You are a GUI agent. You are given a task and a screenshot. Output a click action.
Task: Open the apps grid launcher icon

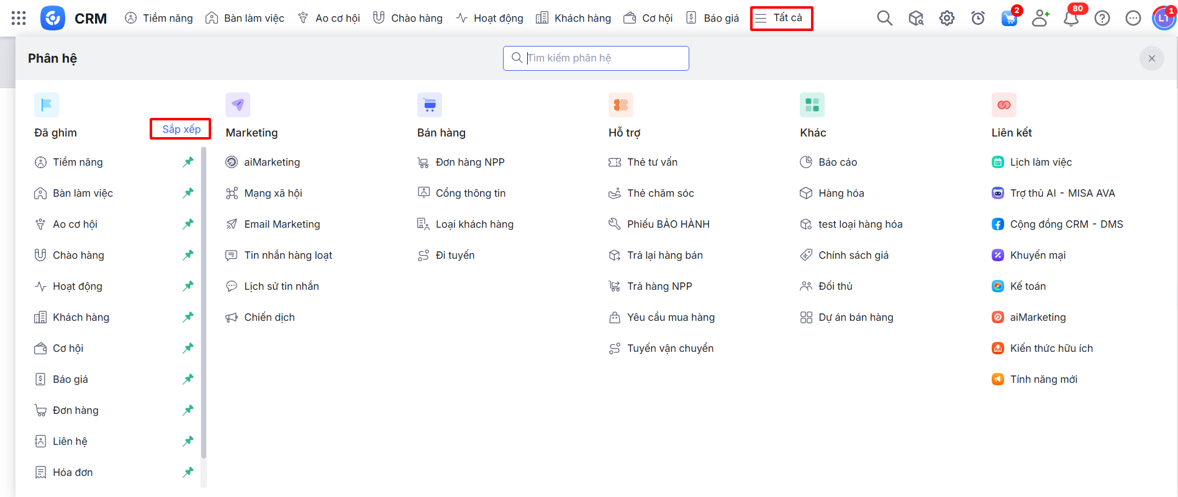(19, 18)
